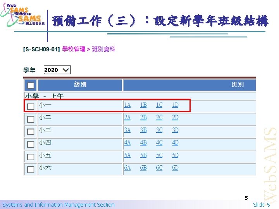
Task: Open class 2D link
Action: coord(175,118)
